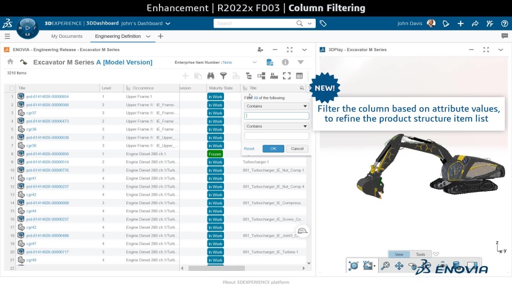Open the grey triangle dropdown beside info icon
The height and width of the screenshot is (288, 512).
point(300,62)
